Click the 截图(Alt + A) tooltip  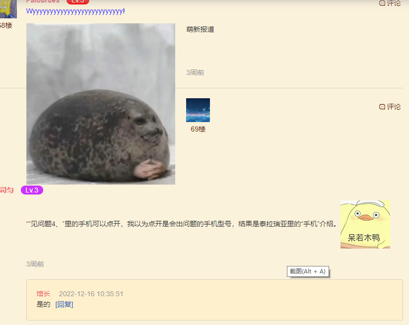click(x=308, y=271)
